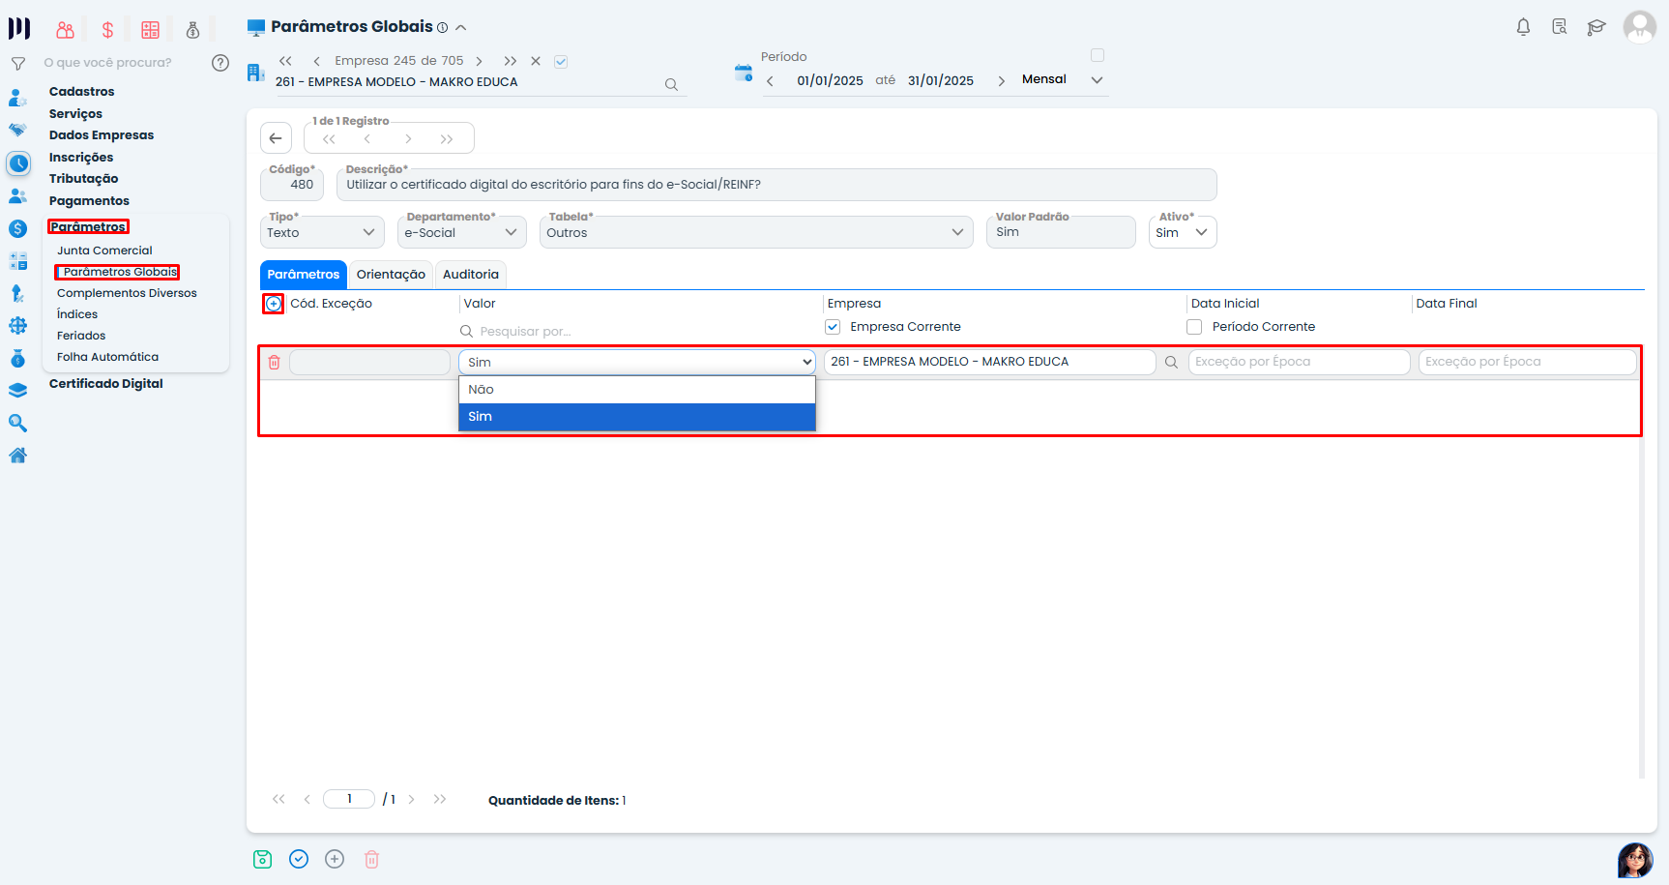Click the red trash icon in exception row

(274, 362)
